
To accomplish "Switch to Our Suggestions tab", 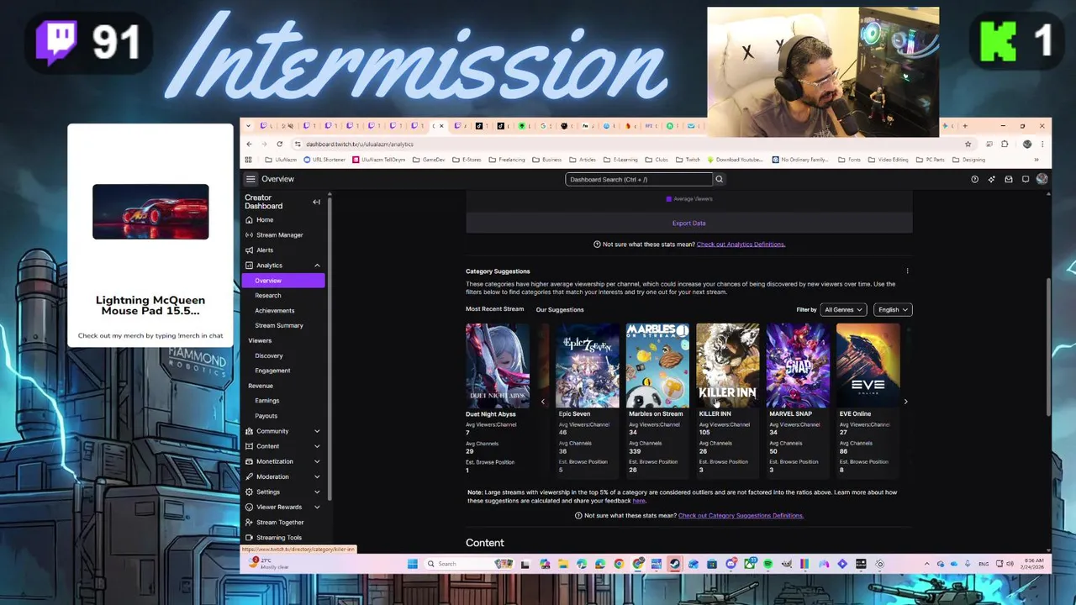I will 560,310.
